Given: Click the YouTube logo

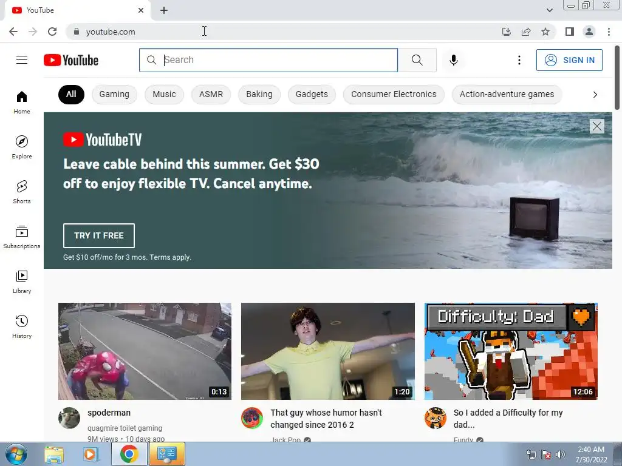Looking at the screenshot, I should tap(71, 60).
